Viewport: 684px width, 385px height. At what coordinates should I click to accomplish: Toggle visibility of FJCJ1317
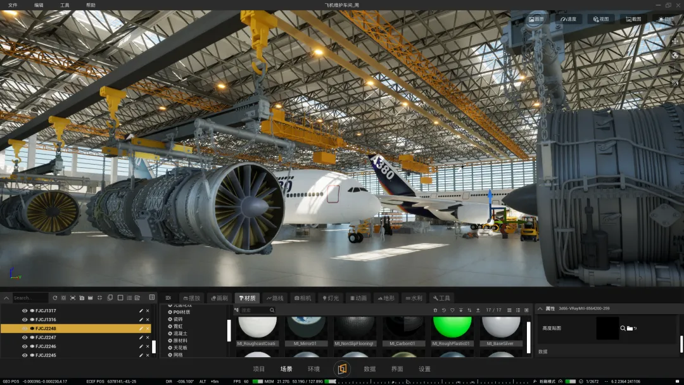coord(25,311)
